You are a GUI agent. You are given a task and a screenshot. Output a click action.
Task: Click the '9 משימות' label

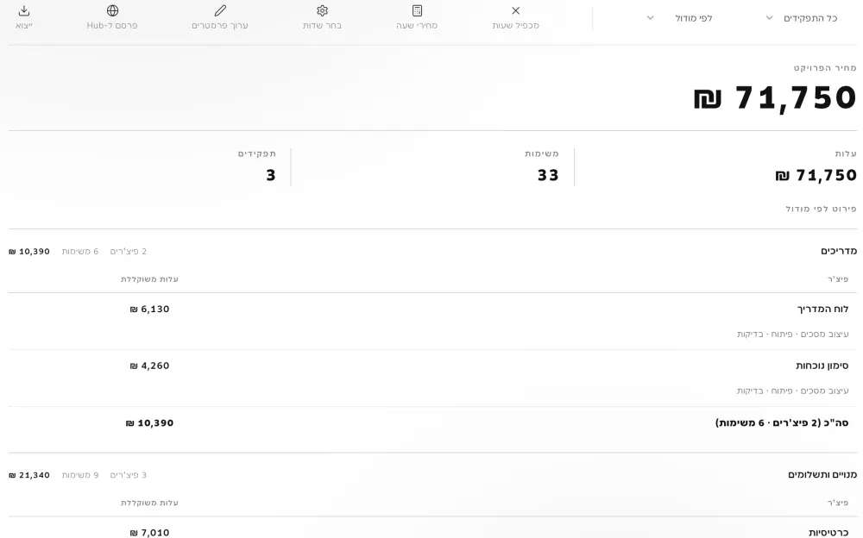tap(80, 475)
